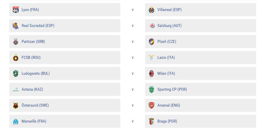Open the Partizan club crest

(16, 42)
